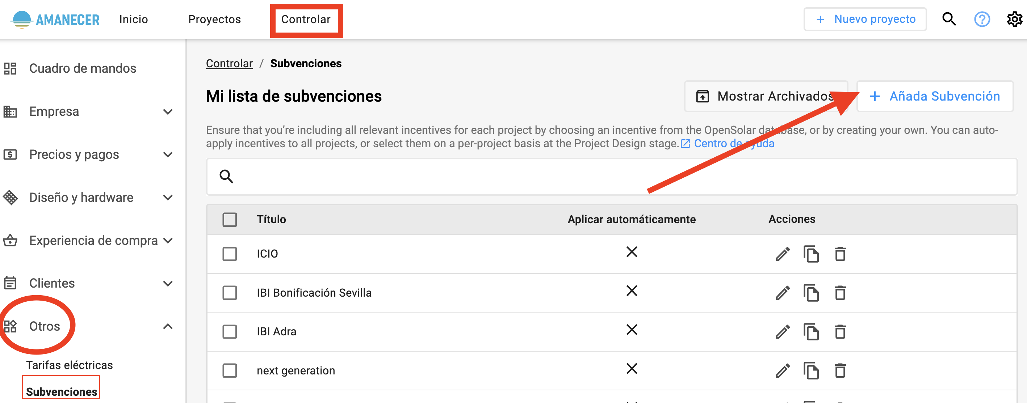Duplicate the ICIO incentive

pos(811,254)
